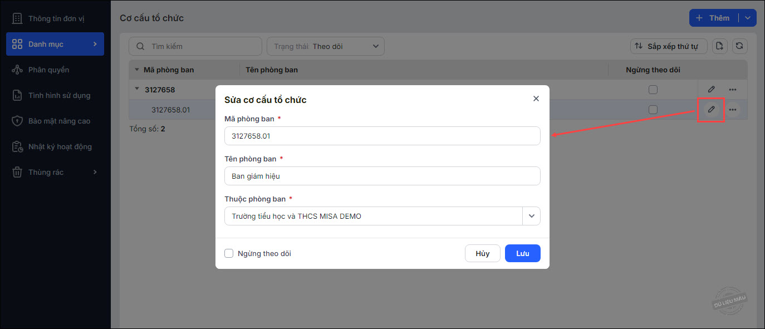Click the edit pencil icon for row 3127658.01
This screenshot has height=329, width=765.
click(x=711, y=110)
